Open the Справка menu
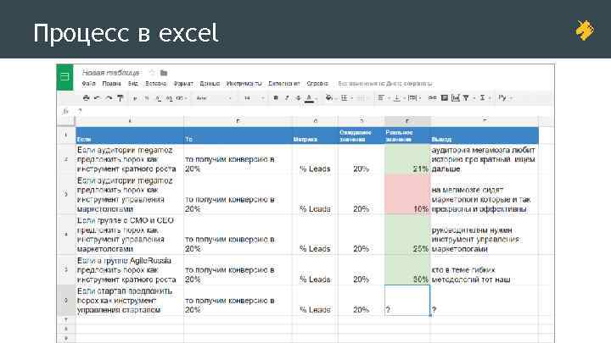Image resolution: width=611 pixels, height=343 pixels. (317, 84)
